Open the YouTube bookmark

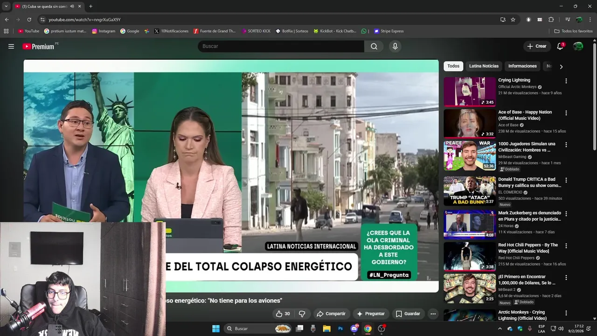tap(28, 31)
